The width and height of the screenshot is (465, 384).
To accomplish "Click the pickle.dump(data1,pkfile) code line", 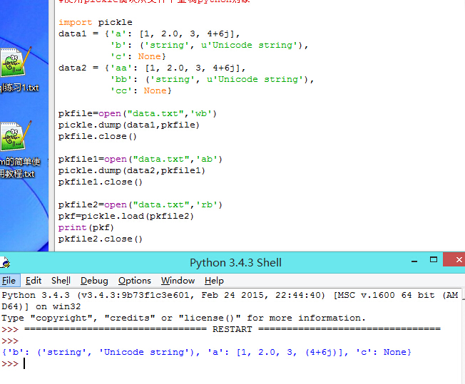I will click(x=128, y=125).
